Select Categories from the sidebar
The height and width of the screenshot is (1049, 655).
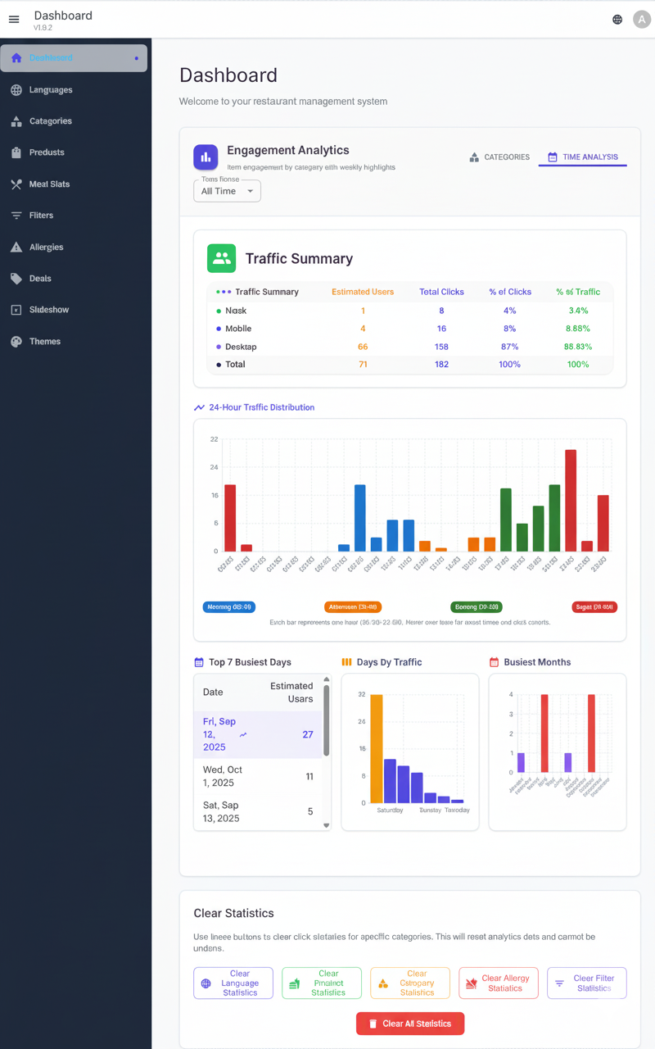pyautogui.click(x=49, y=120)
